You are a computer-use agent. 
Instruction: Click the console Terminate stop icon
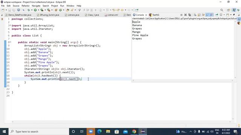point(182,15)
